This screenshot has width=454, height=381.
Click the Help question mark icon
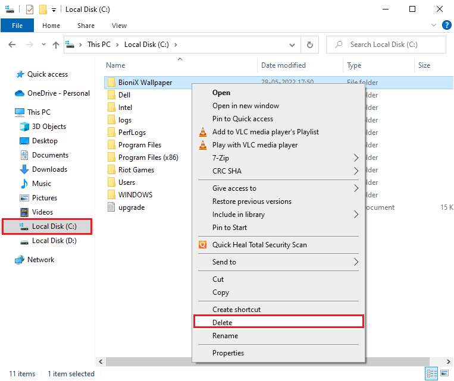coord(446,26)
